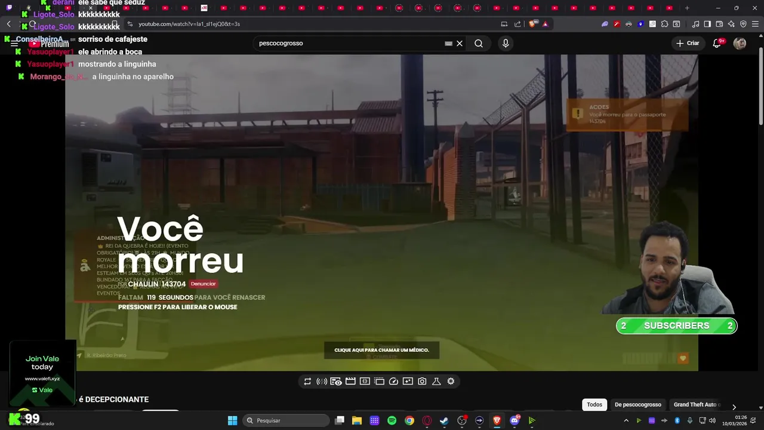Open the on-screen keyboard in search box
This screenshot has width=764, height=430.
(x=448, y=43)
